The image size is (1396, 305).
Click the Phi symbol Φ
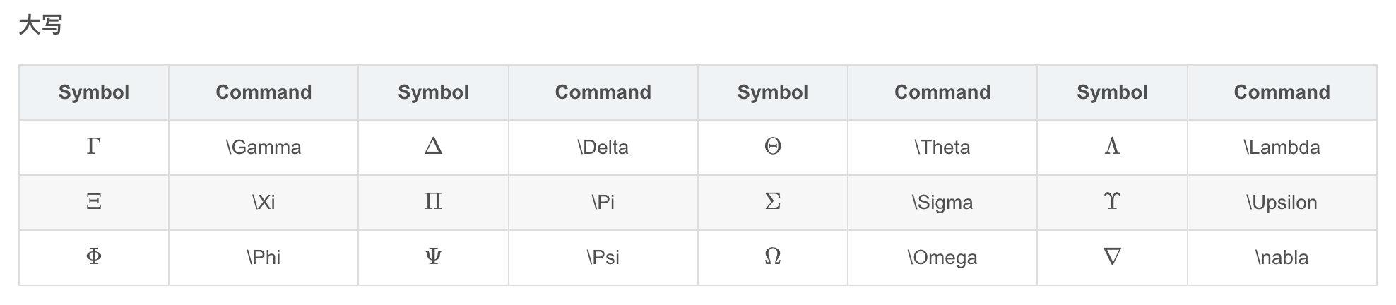click(x=93, y=257)
